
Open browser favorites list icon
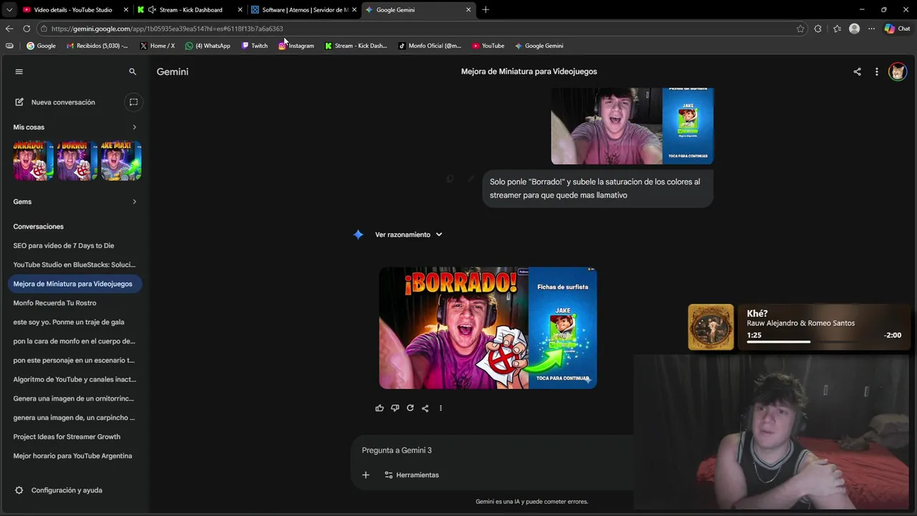(x=837, y=29)
